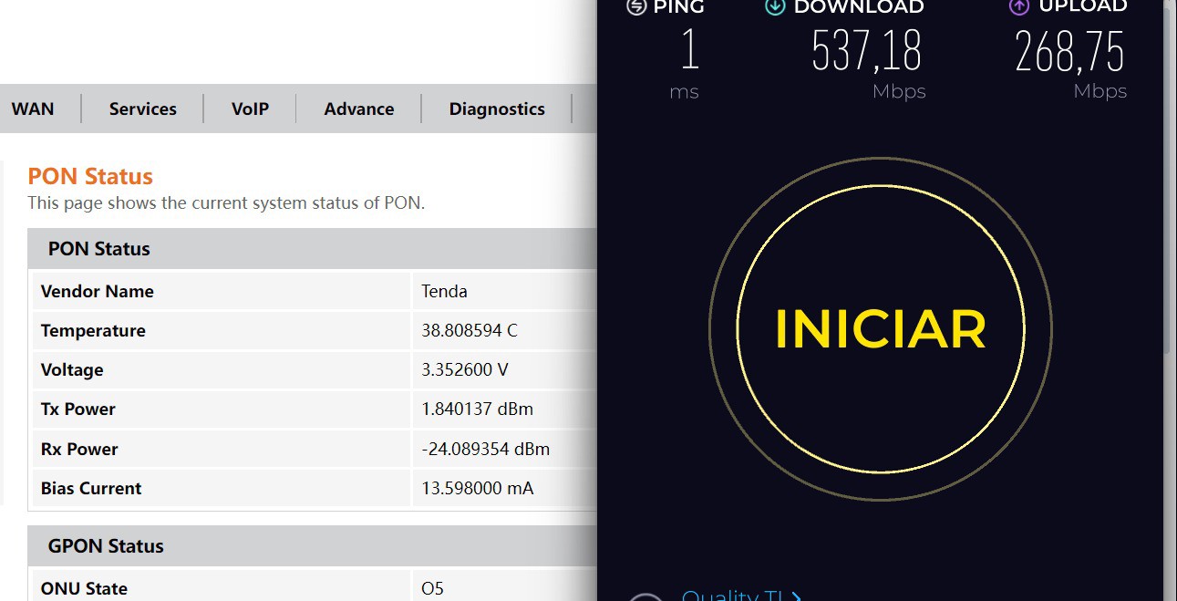Expand the chevron next to Quality TI

797,596
